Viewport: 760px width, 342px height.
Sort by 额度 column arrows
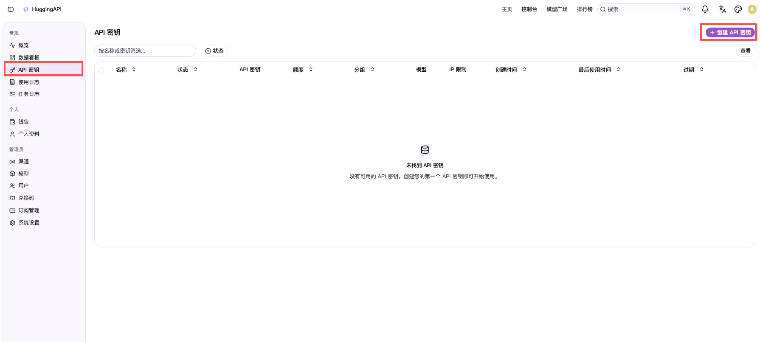pyautogui.click(x=311, y=70)
